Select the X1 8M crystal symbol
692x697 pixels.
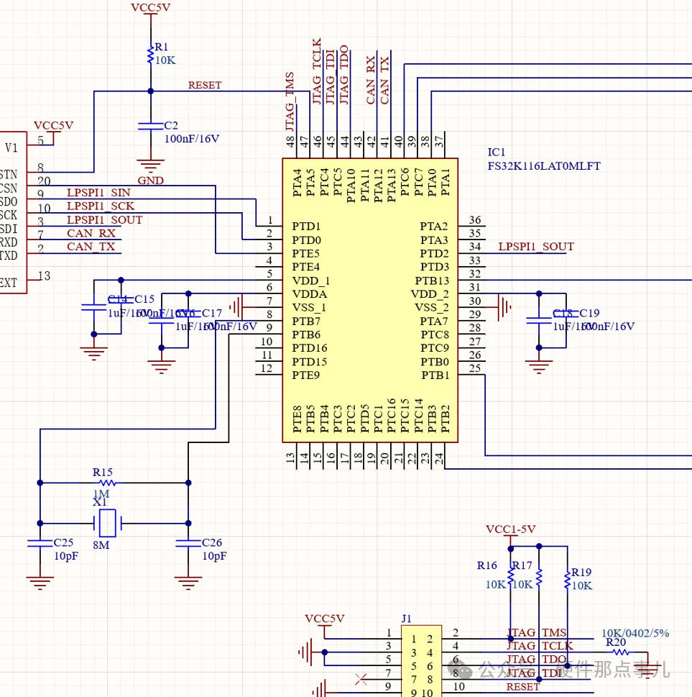[107, 523]
